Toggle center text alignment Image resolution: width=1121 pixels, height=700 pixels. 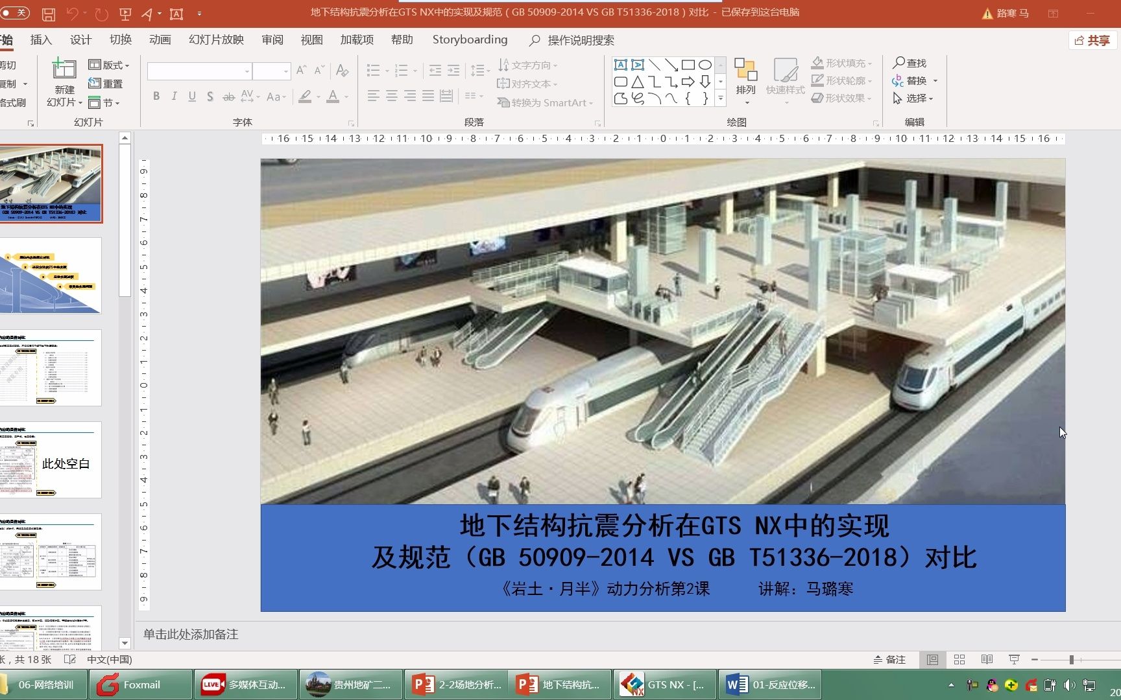[x=391, y=96]
